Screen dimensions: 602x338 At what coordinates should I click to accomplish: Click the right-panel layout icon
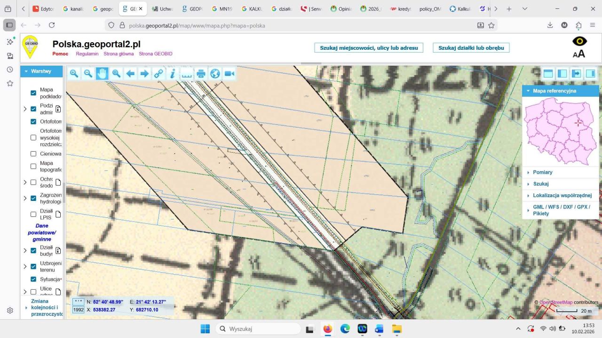[x=590, y=73]
